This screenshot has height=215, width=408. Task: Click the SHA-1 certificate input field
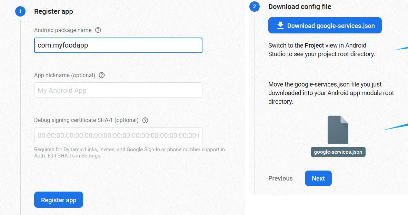coord(118,135)
